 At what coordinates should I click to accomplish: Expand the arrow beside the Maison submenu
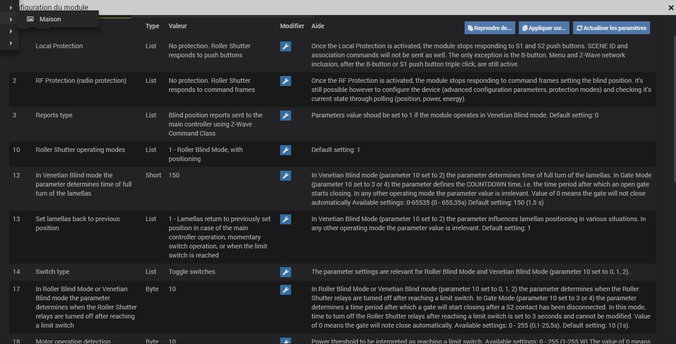(11, 20)
